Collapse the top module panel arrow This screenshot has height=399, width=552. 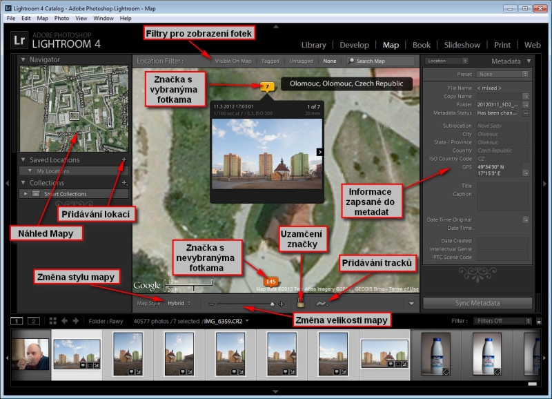[x=276, y=26]
